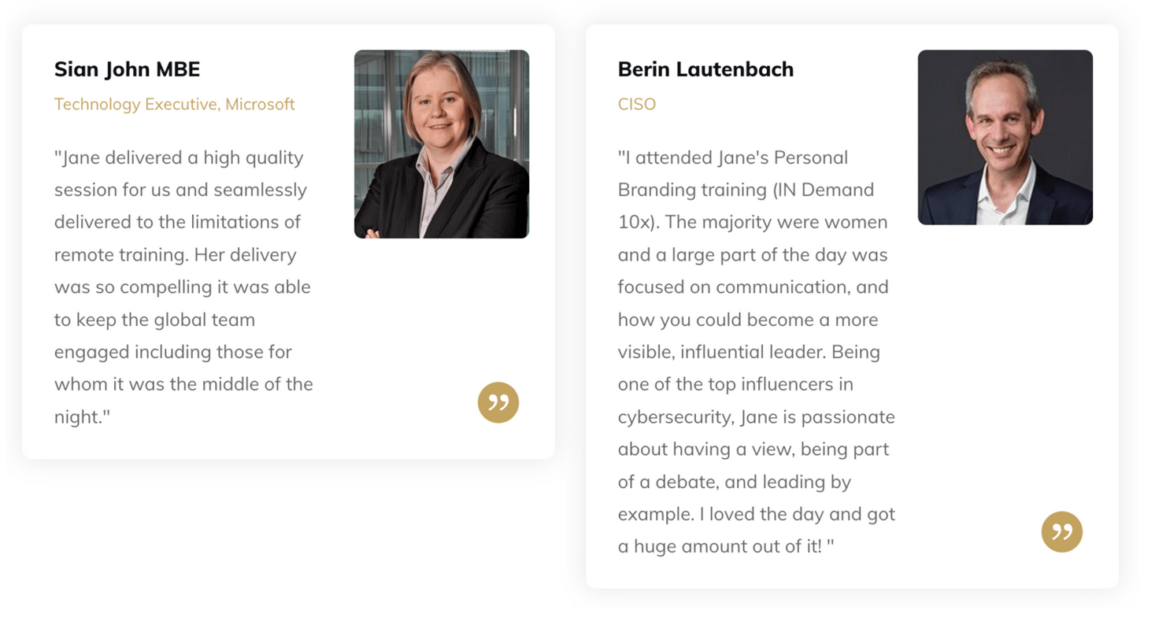Click the word 'Microsoft' in Sian John's title
This screenshot has width=1159, height=625.
260,104
